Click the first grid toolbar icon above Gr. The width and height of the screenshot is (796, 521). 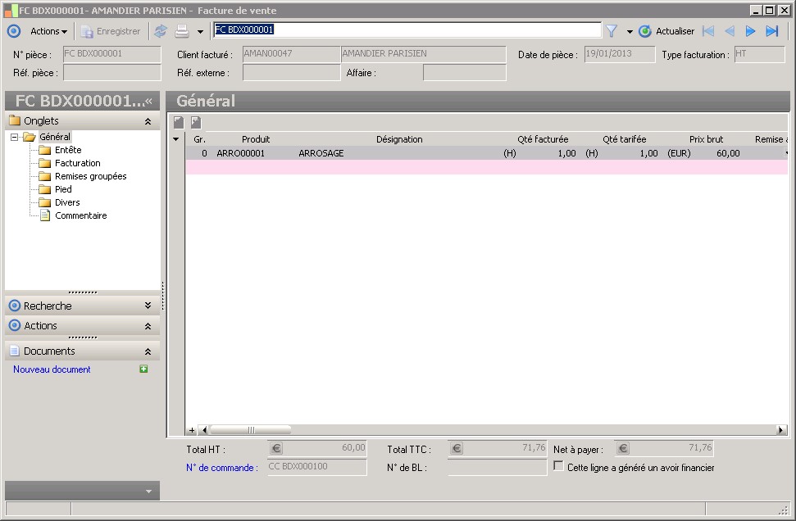179,122
